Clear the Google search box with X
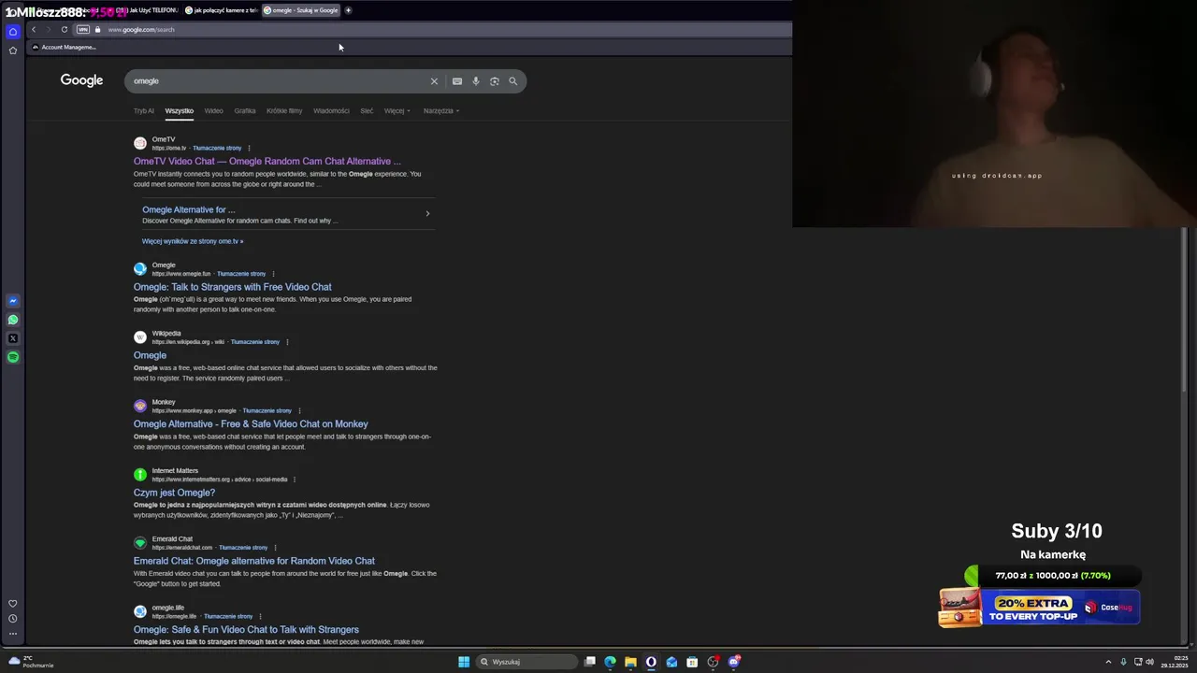The height and width of the screenshot is (673, 1197). (x=434, y=81)
